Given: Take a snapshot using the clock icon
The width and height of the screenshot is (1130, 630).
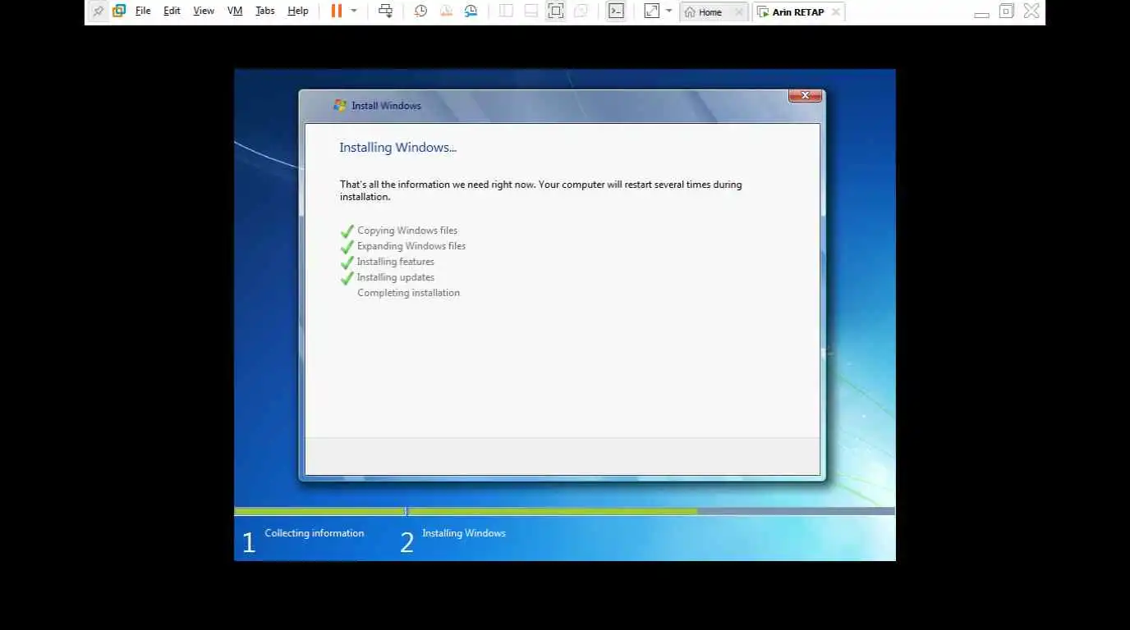Looking at the screenshot, I should (x=420, y=11).
